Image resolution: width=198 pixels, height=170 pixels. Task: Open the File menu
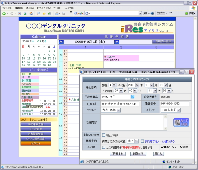(x=7, y=8)
